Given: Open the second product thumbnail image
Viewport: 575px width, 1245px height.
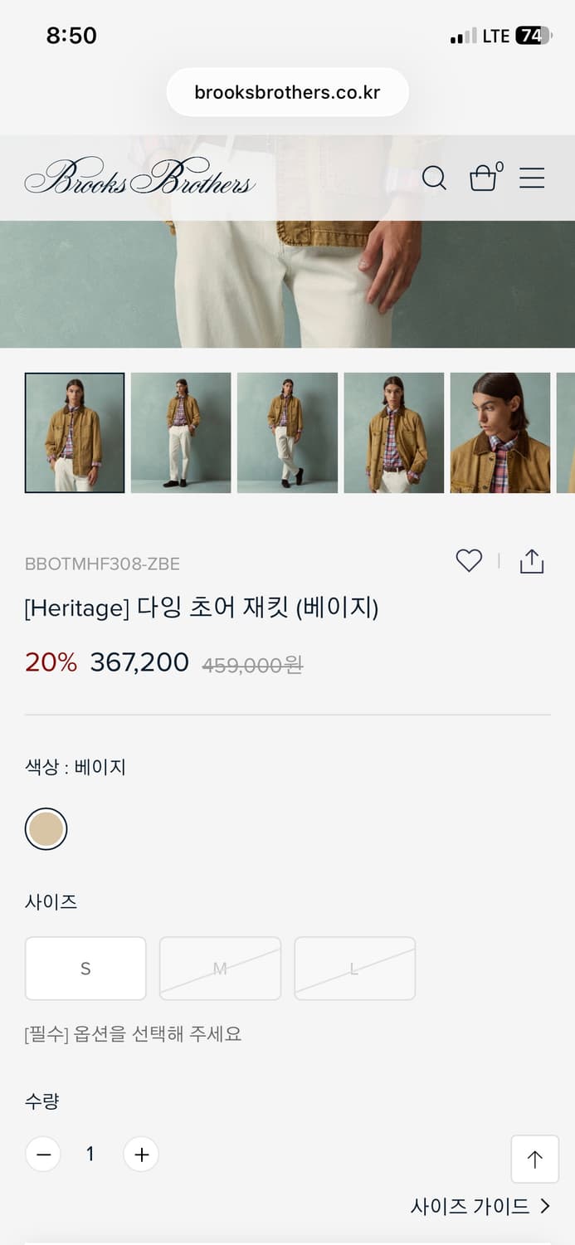Looking at the screenshot, I should (181, 432).
